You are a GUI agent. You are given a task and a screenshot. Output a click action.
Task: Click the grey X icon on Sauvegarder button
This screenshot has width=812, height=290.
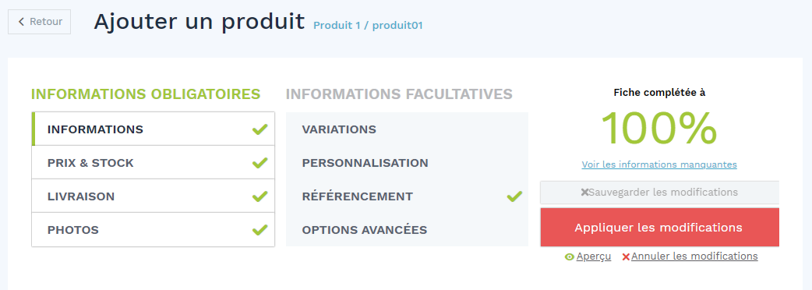[584, 193]
